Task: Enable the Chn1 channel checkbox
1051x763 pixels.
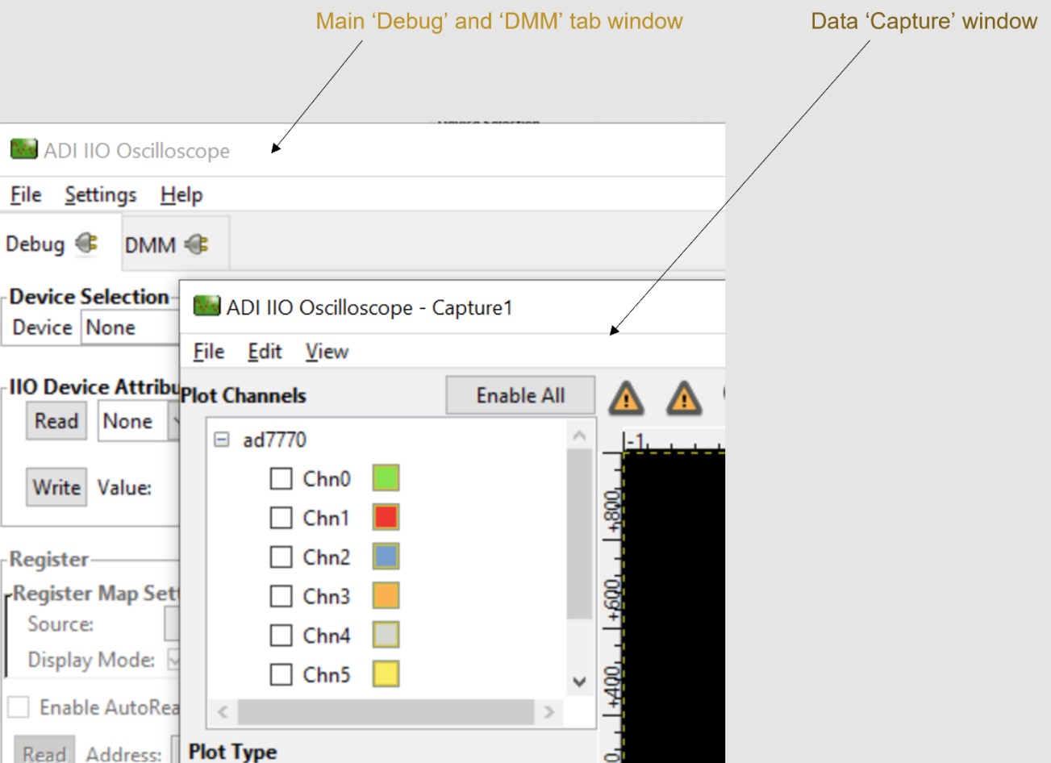Action: coord(281,517)
